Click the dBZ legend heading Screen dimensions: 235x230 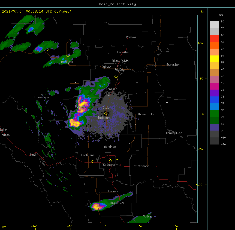221,14
